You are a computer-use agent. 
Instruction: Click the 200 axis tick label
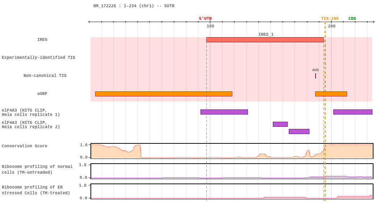pyautogui.click(x=332, y=26)
